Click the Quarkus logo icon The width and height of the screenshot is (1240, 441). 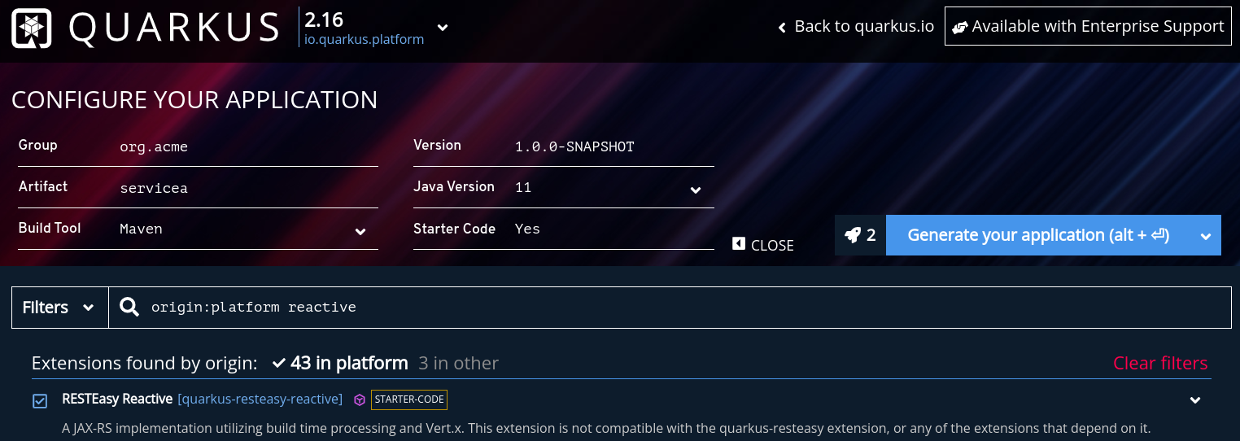32,28
